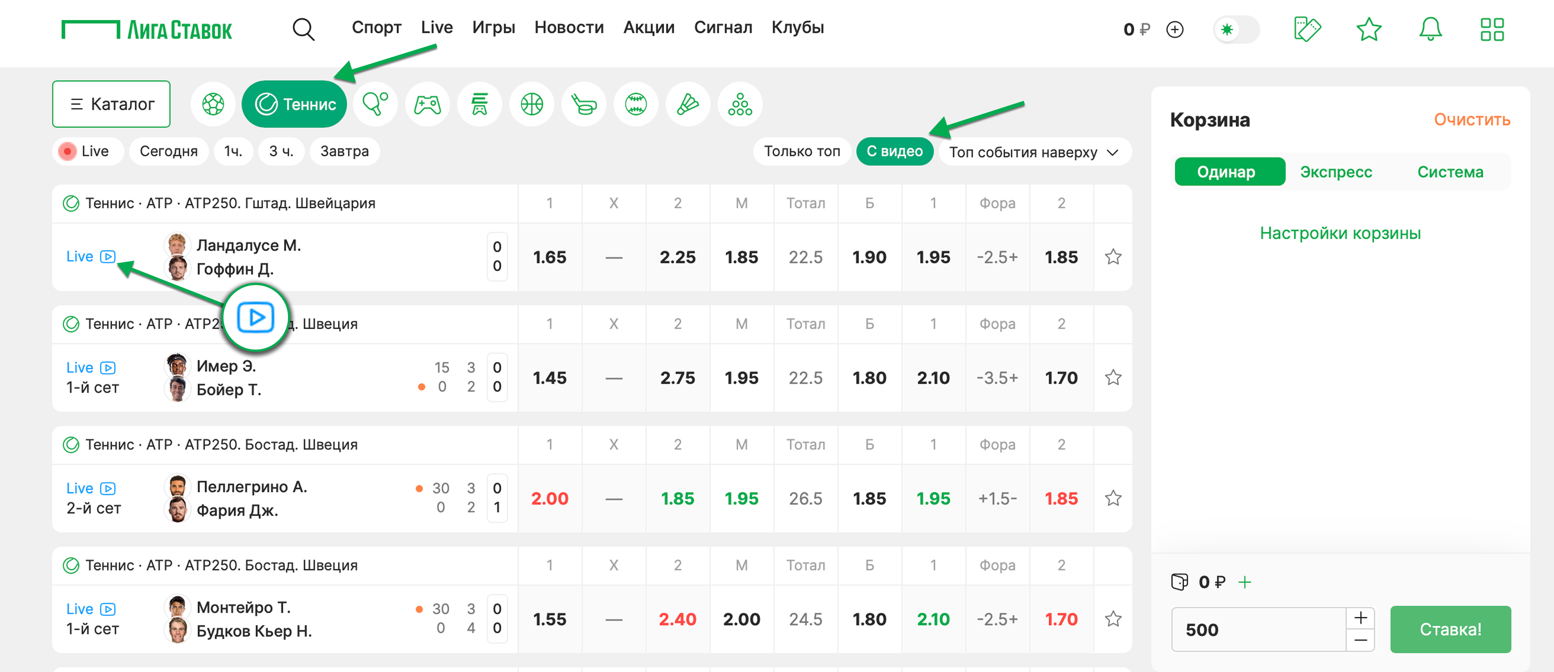
Task: Open the Акции menu item
Action: click(x=649, y=28)
